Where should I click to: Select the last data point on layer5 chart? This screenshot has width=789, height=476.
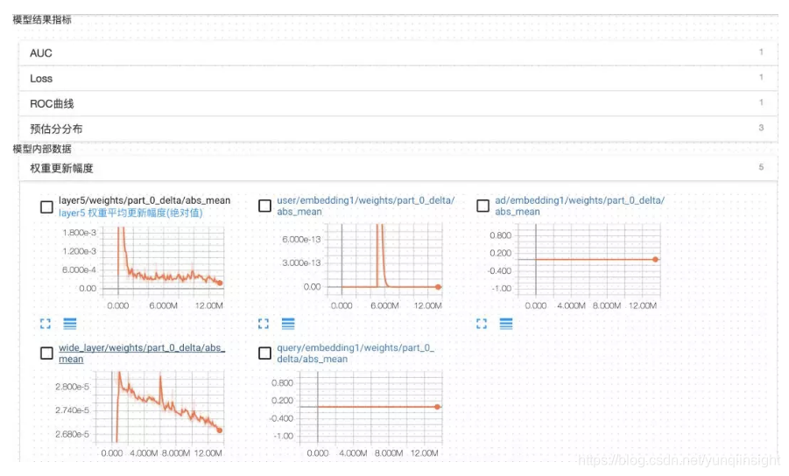[220, 283]
